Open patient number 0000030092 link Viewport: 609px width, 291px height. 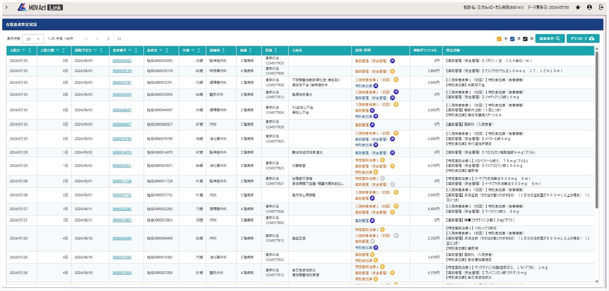[x=122, y=61]
